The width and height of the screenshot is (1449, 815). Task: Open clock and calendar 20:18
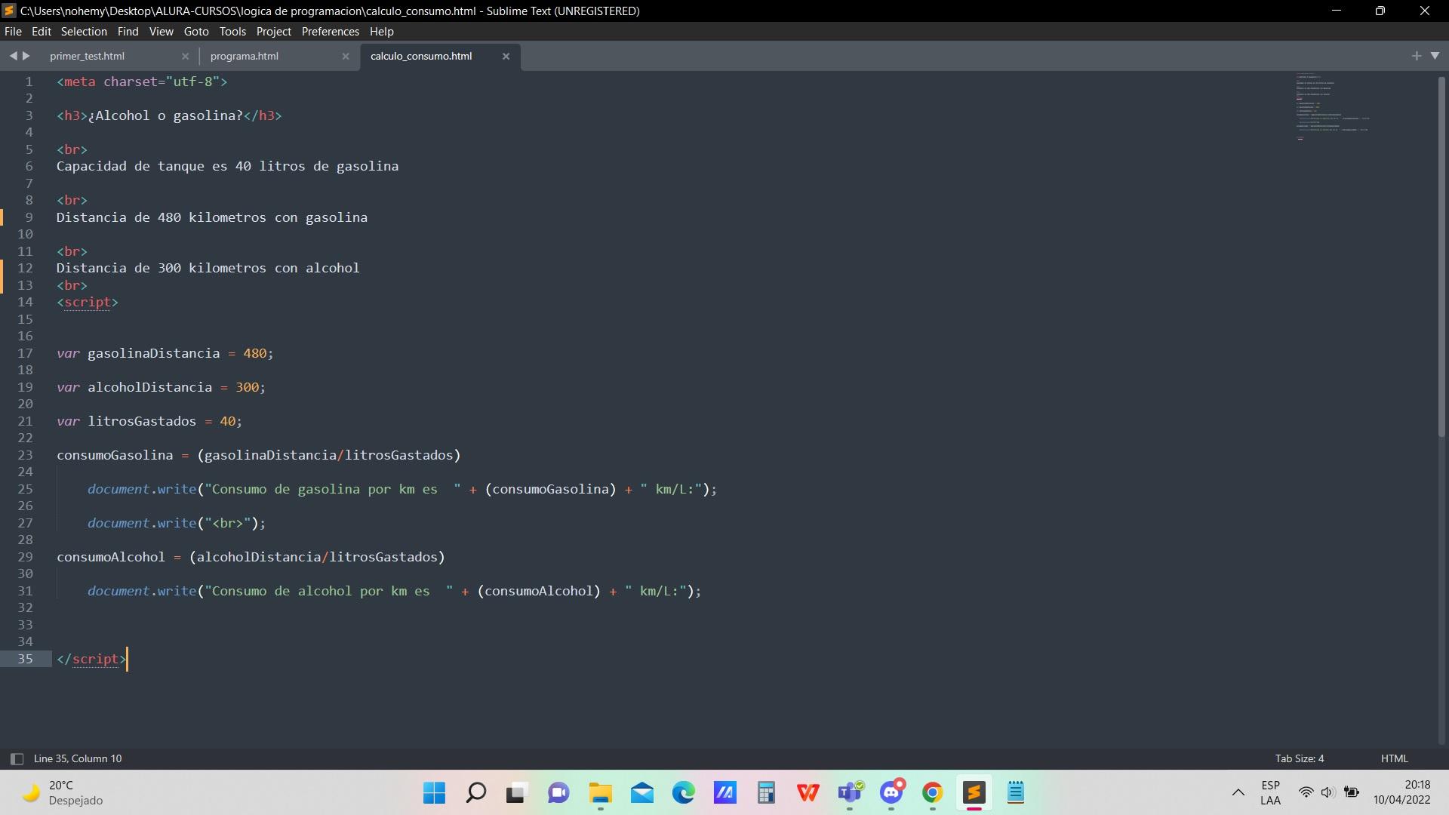[1401, 792]
